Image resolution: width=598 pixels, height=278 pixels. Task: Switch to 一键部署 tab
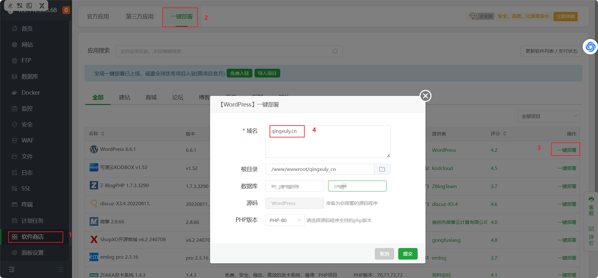182,17
